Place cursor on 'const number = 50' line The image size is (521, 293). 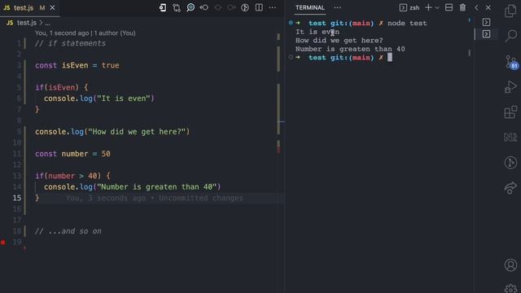pyautogui.click(x=72, y=154)
